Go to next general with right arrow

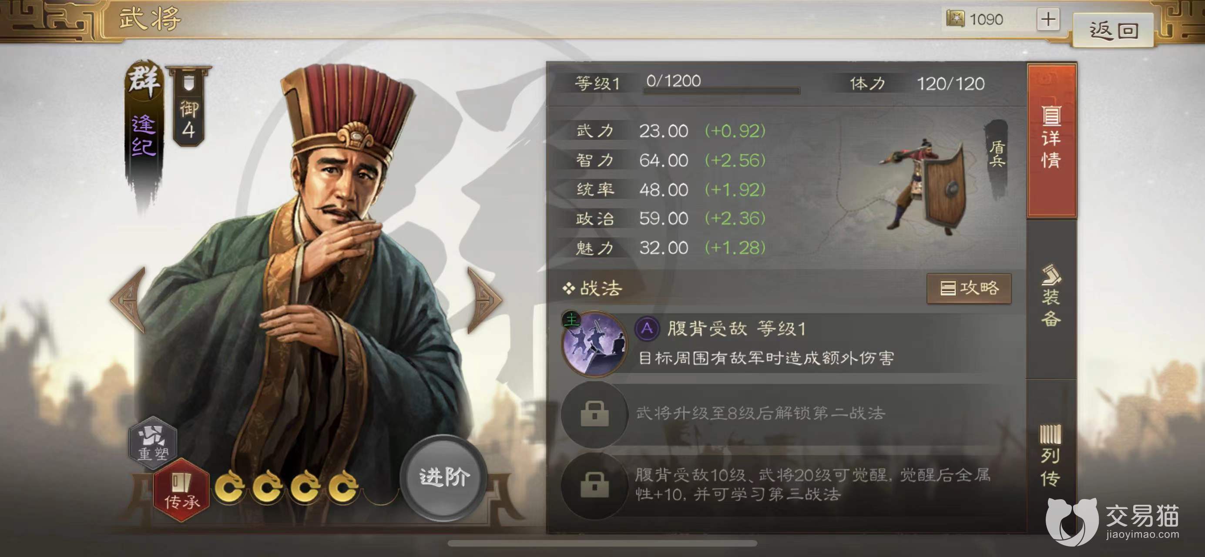[x=485, y=300]
